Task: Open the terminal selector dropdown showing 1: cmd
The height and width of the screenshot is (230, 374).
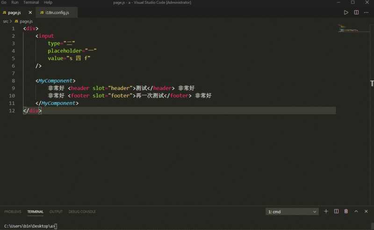Action: [292, 211]
